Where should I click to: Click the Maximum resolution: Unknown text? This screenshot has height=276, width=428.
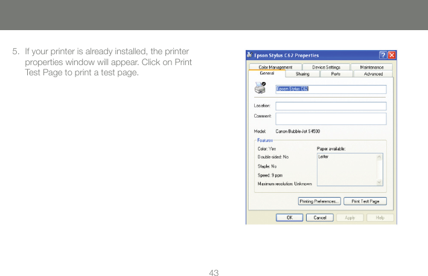pyautogui.click(x=285, y=184)
